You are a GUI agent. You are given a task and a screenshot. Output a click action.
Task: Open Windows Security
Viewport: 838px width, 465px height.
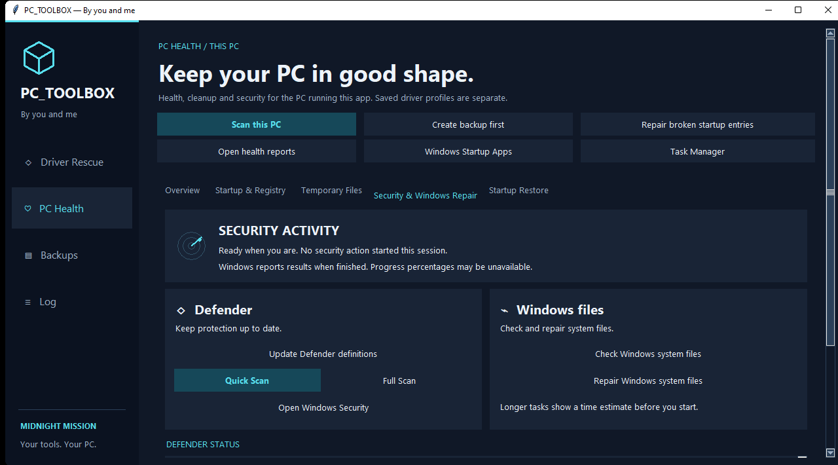(323, 407)
